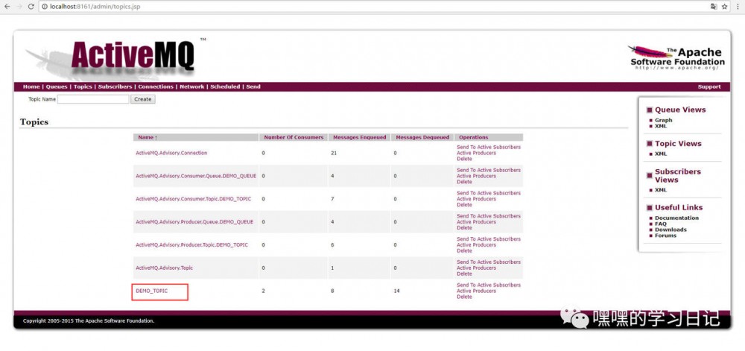Screen dimensions: 745x351
Task: Reload the page with the refresh icon
Action: [x=31, y=7]
